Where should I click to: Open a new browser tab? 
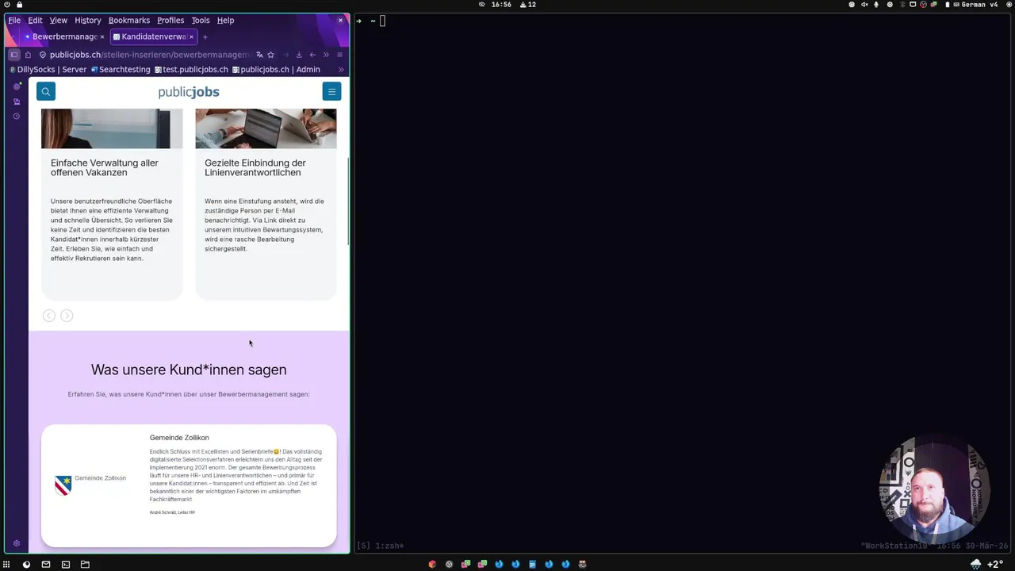[x=205, y=36]
